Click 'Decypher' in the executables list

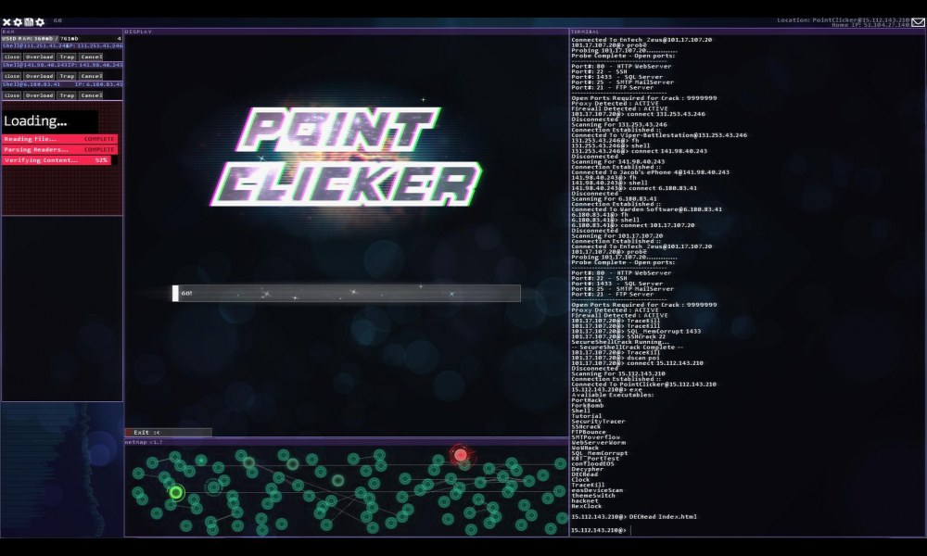tap(587, 470)
